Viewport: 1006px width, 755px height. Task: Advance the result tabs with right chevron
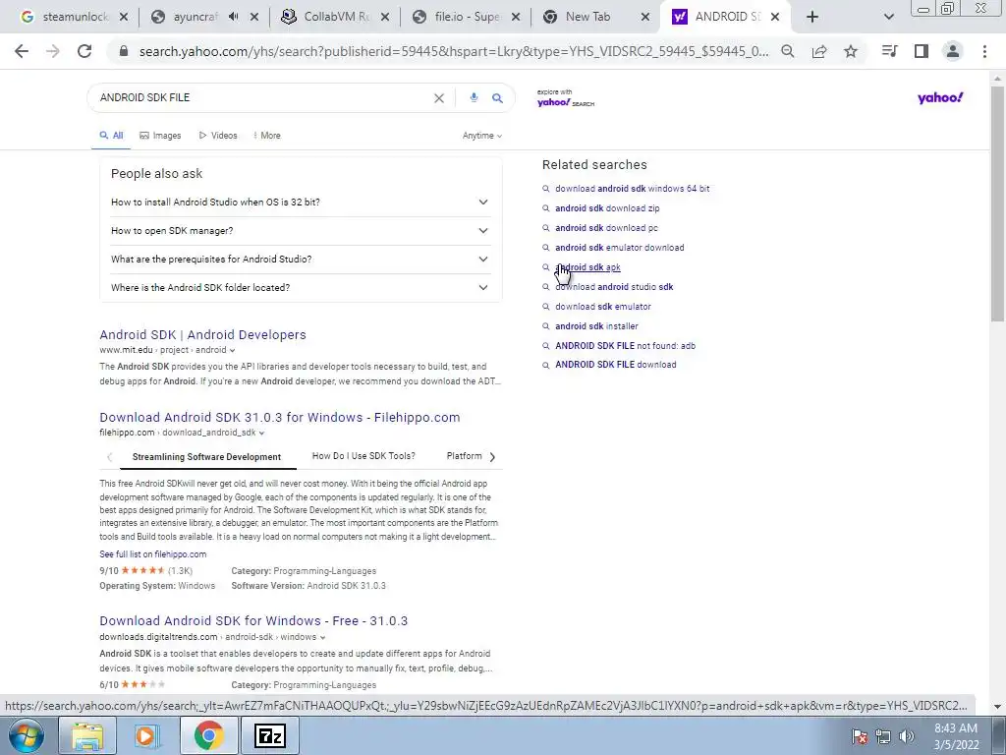[x=492, y=457]
